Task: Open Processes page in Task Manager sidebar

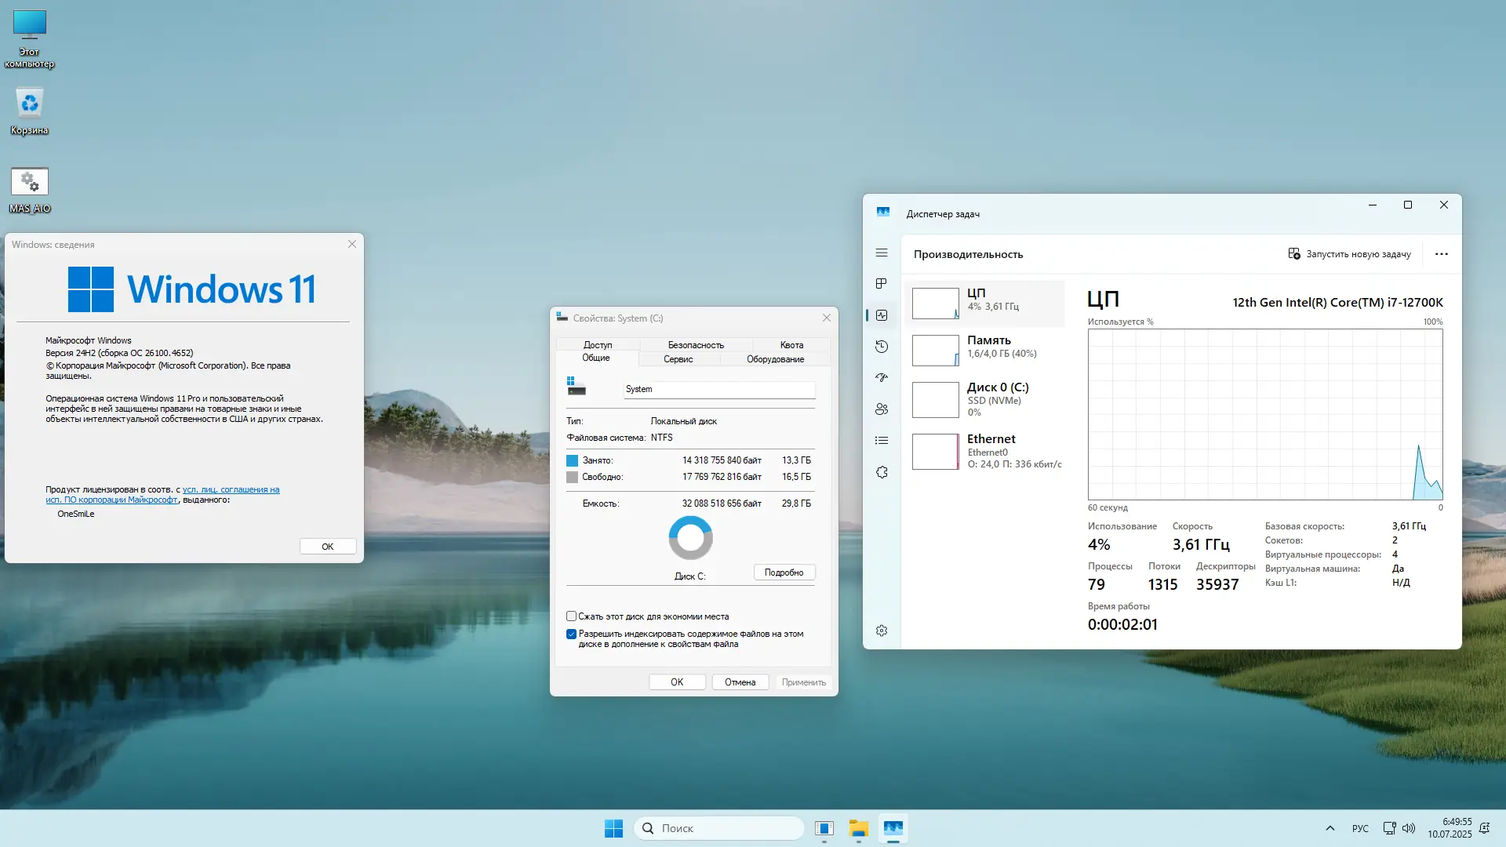Action: tap(882, 283)
